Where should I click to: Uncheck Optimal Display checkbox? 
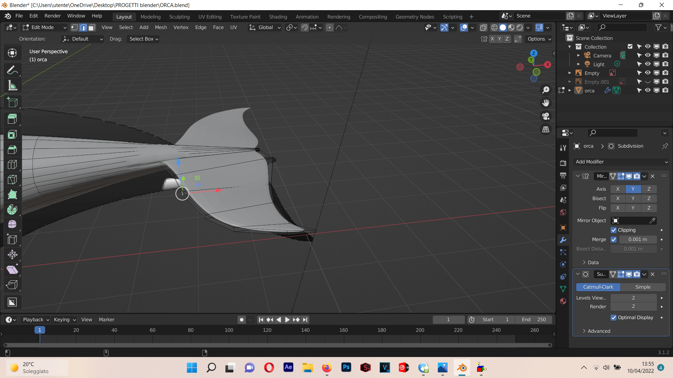[x=613, y=317]
